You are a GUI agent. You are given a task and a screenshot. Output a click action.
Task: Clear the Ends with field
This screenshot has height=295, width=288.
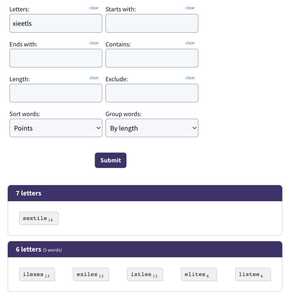[94, 43]
